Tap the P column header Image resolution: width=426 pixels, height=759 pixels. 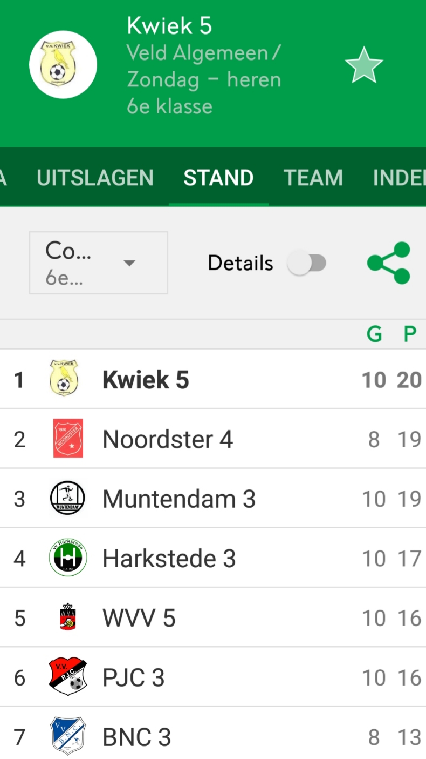(410, 334)
